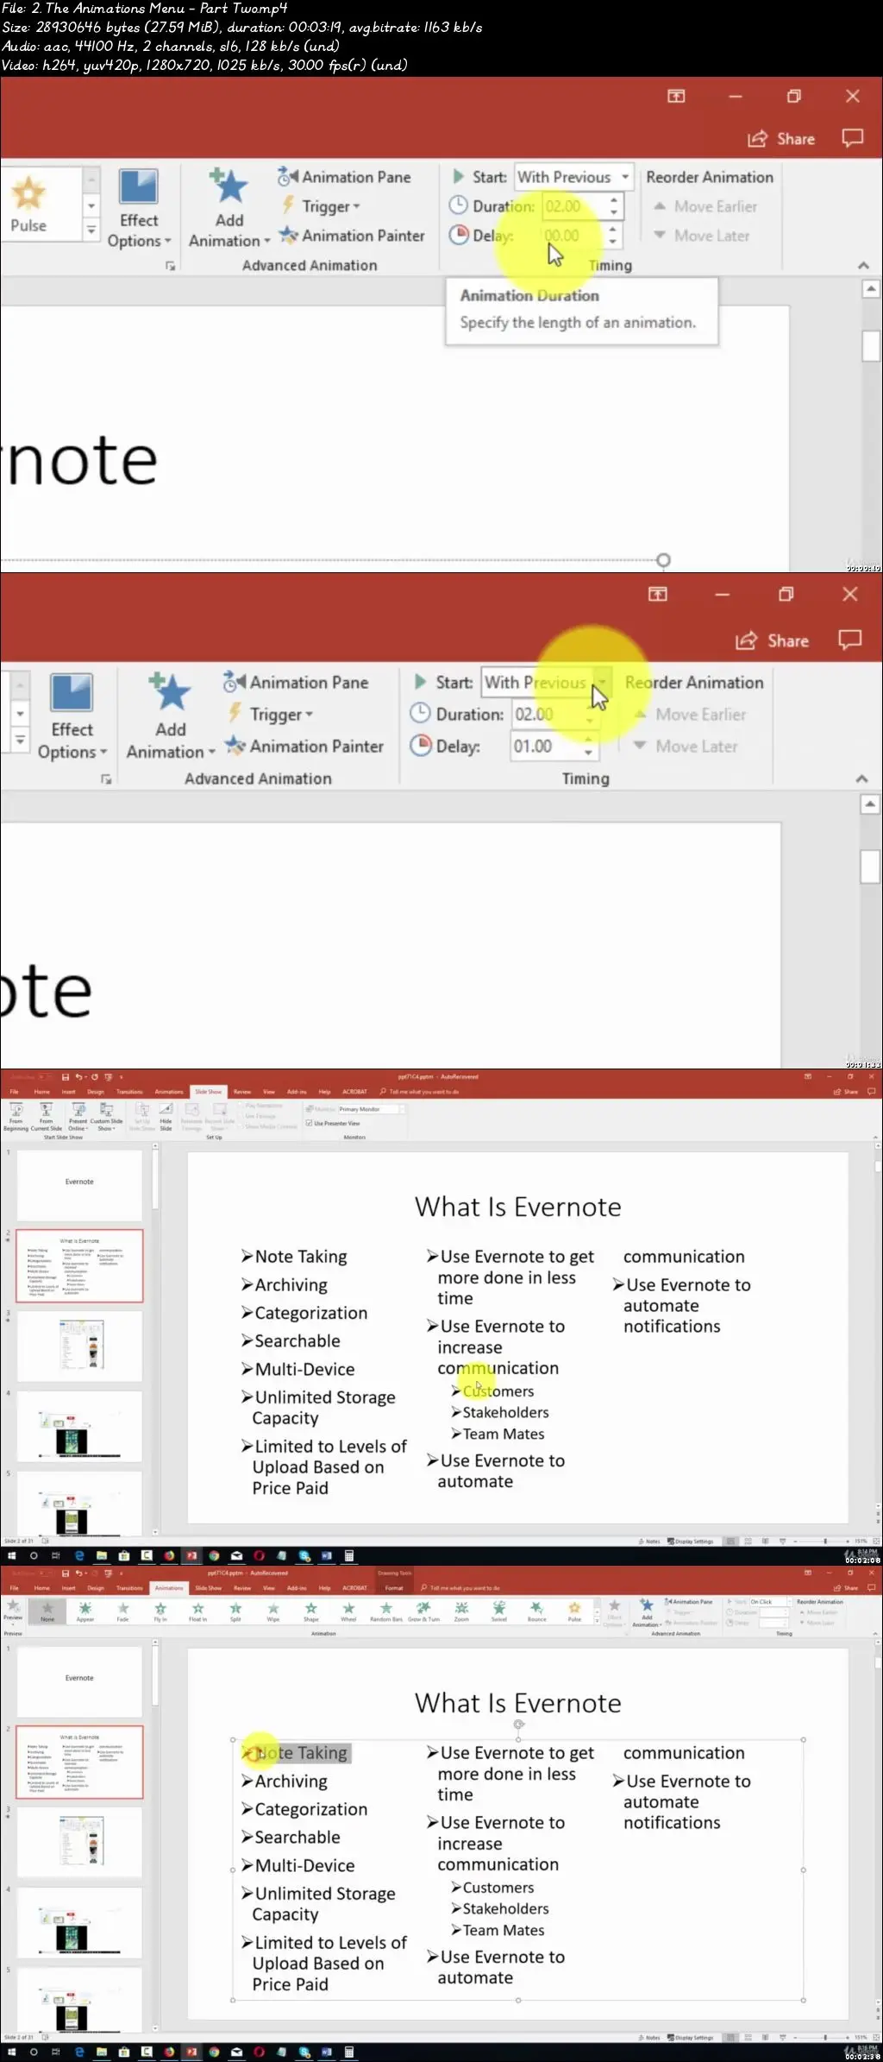Open the Start dropdown in the top frame
This screenshot has height=2062, width=883.
[x=625, y=177]
